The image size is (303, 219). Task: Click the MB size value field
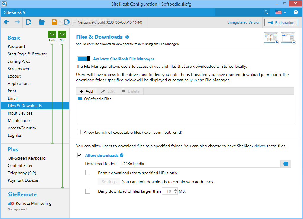point(168,191)
